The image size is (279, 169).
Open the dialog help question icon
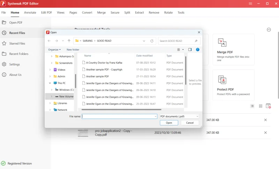198,49
